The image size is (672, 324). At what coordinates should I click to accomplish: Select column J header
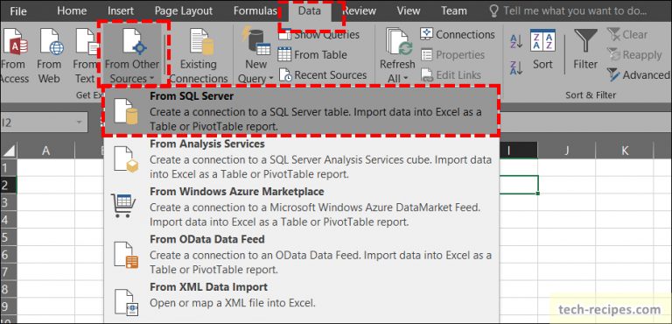click(567, 151)
